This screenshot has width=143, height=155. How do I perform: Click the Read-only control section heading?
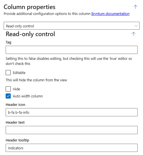pos(30,34)
